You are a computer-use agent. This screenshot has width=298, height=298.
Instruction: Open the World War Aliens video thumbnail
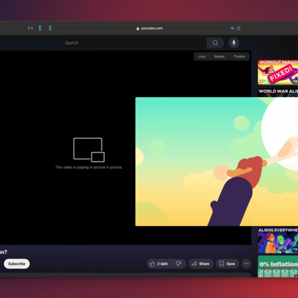(x=278, y=93)
